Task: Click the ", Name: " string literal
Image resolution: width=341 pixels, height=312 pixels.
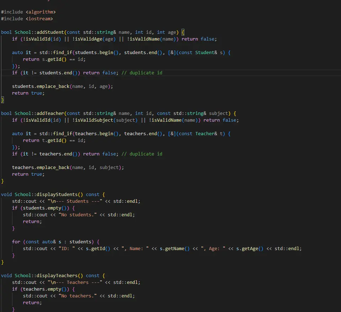Action: click(135, 248)
